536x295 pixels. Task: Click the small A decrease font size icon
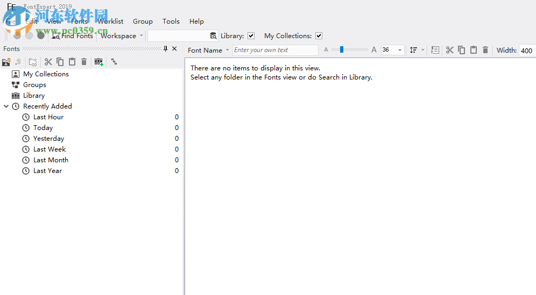click(x=326, y=50)
